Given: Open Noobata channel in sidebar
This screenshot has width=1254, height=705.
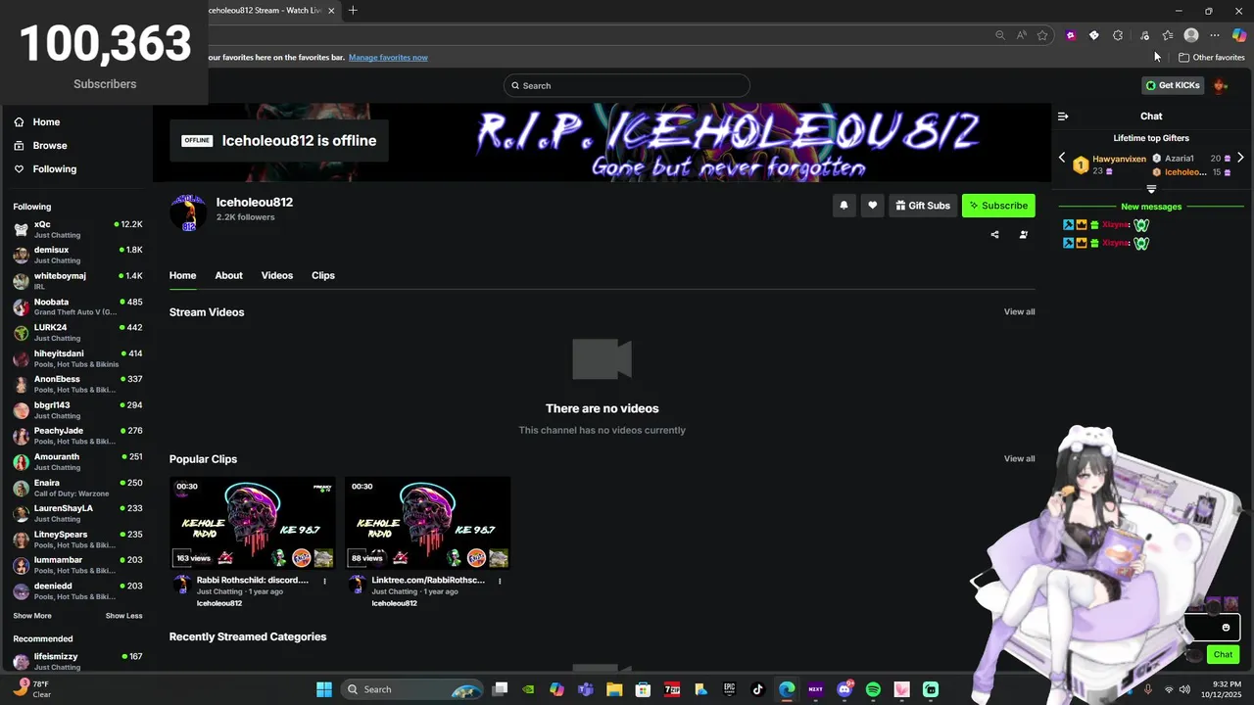Looking at the screenshot, I should (x=76, y=306).
